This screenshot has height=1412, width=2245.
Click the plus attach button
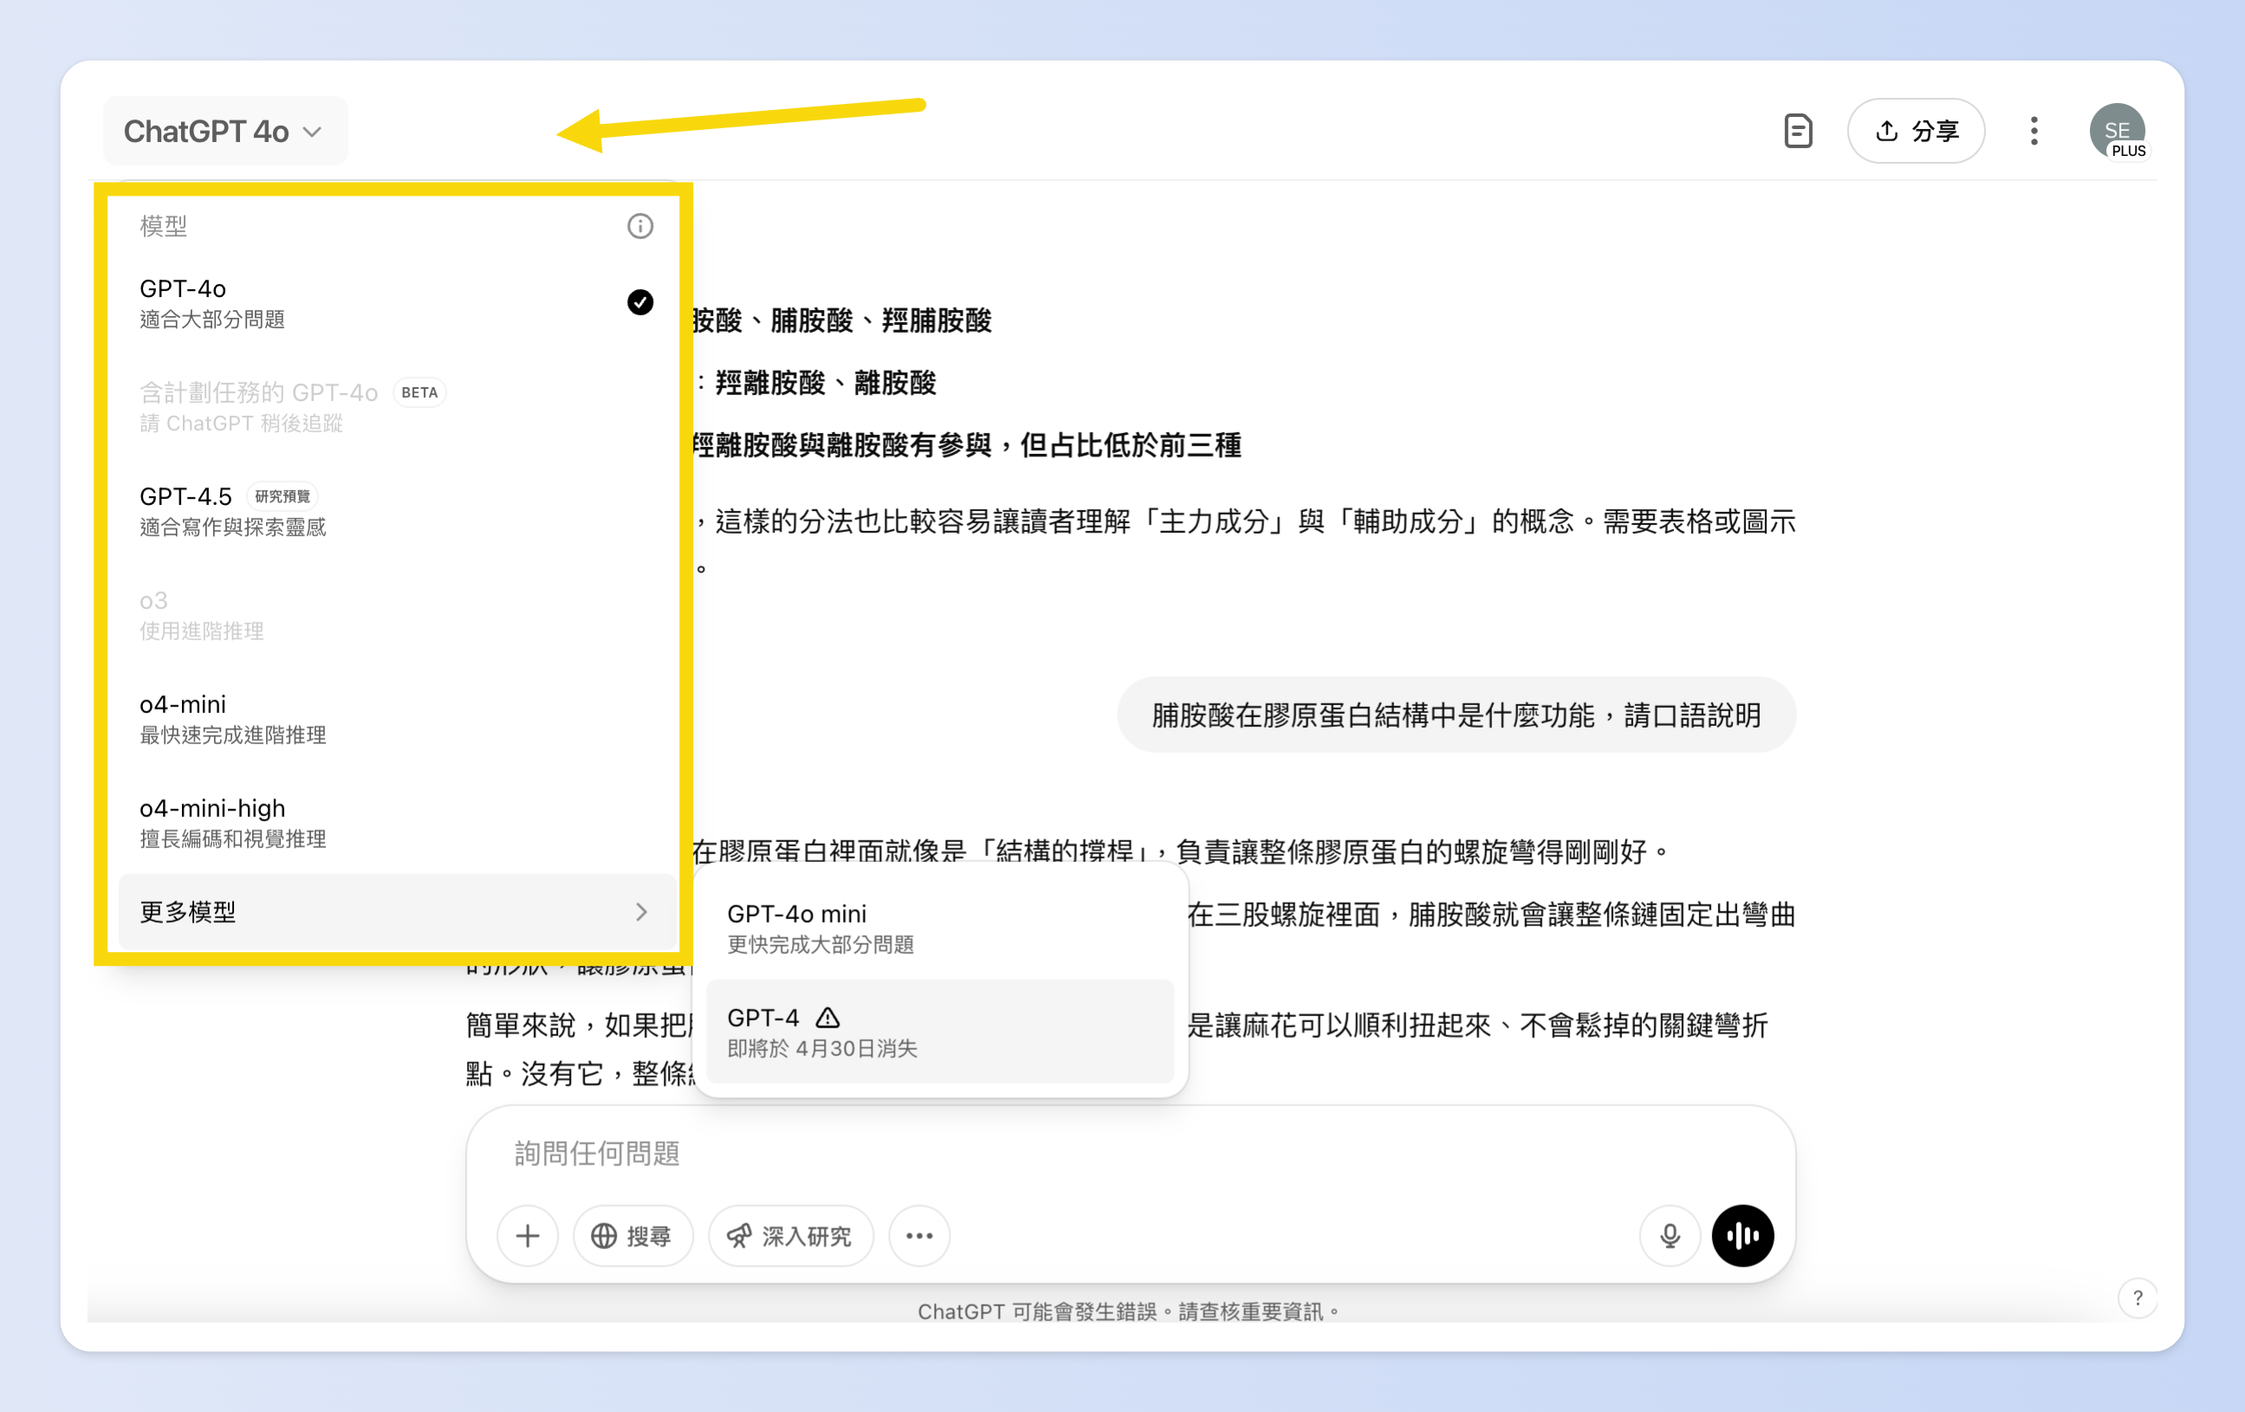tap(528, 1236)
